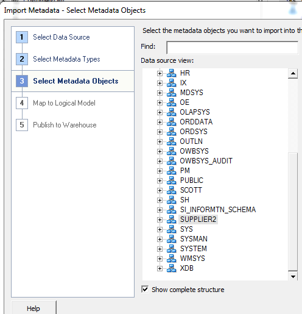Screen dimensions: 302x314
Task: Select the SCOTT schema icon
Action: pos(172,190)
